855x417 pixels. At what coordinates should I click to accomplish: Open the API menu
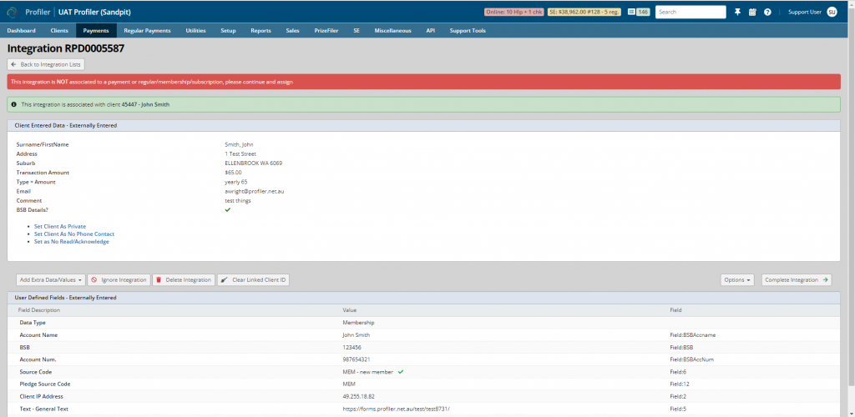click(430, 31)
